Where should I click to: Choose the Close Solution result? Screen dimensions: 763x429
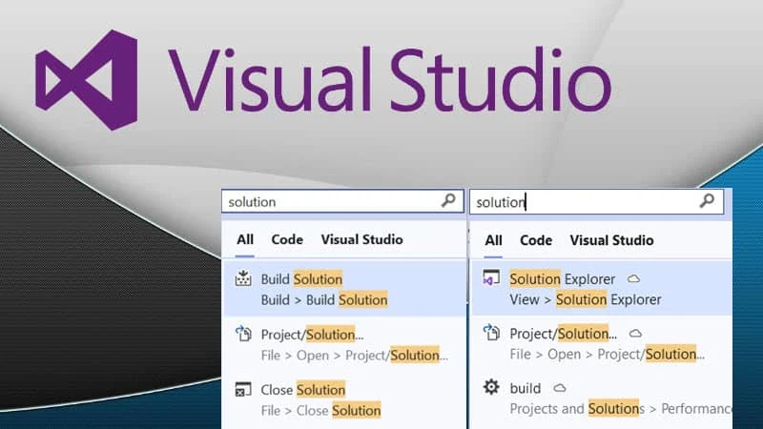303,390
